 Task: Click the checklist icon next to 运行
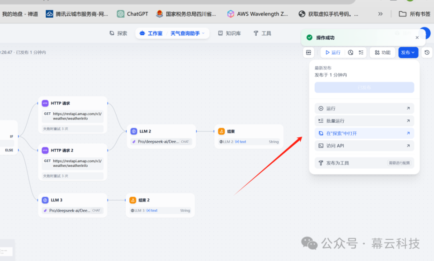[x=360, y=52]
